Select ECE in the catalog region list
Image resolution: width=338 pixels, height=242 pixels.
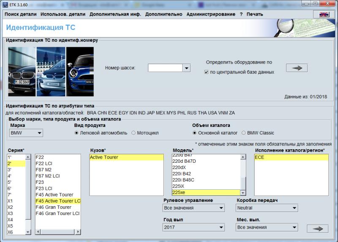coord(292,157)
